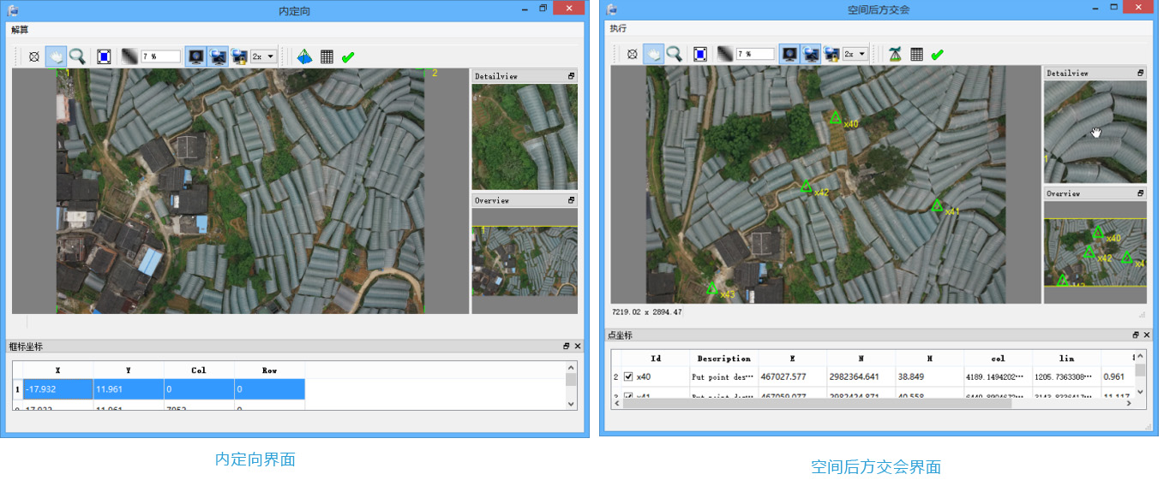Toggle the single monitor view in 内定向 toolbar
Viewport: 1170px width, 492px height.
coord(195,56)
